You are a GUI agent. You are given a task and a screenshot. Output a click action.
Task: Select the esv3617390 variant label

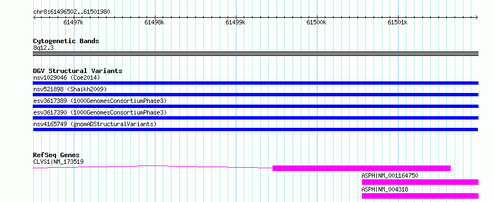[x=100, y=112]
